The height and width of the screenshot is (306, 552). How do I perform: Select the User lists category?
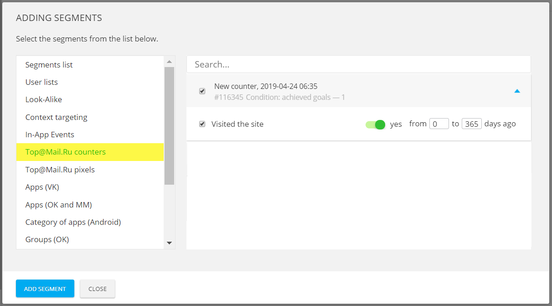(41, 82)
